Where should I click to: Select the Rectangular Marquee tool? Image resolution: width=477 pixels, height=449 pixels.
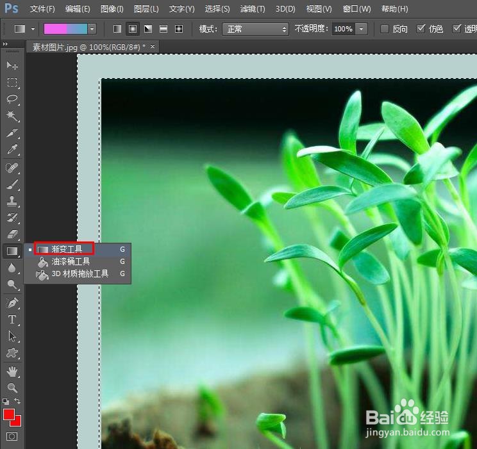(x=12, y=83)
